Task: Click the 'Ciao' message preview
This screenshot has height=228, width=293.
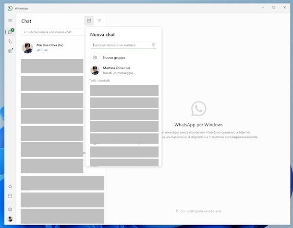Action: coord(45,50)
